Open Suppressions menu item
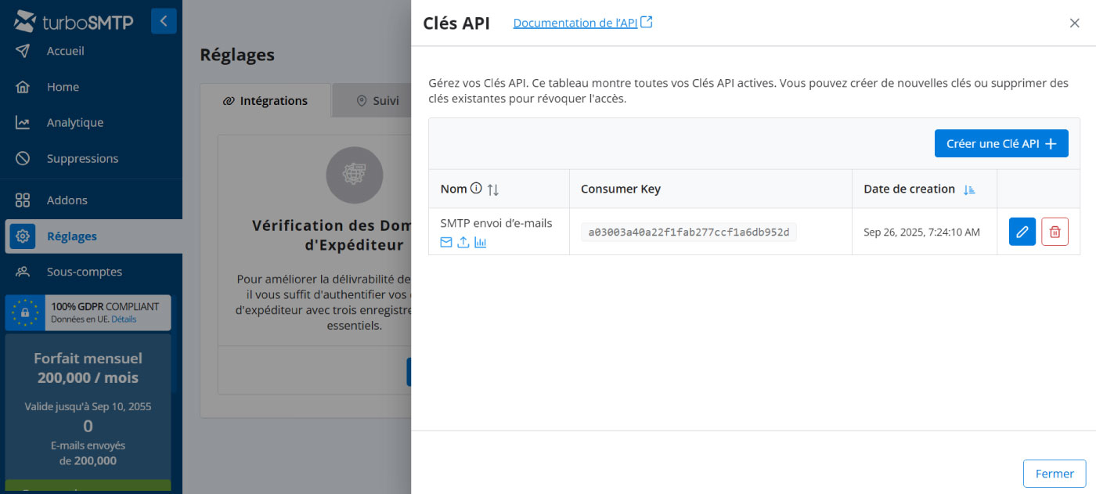The height and width of the screenshot is (494, 1096). (82, 158)
